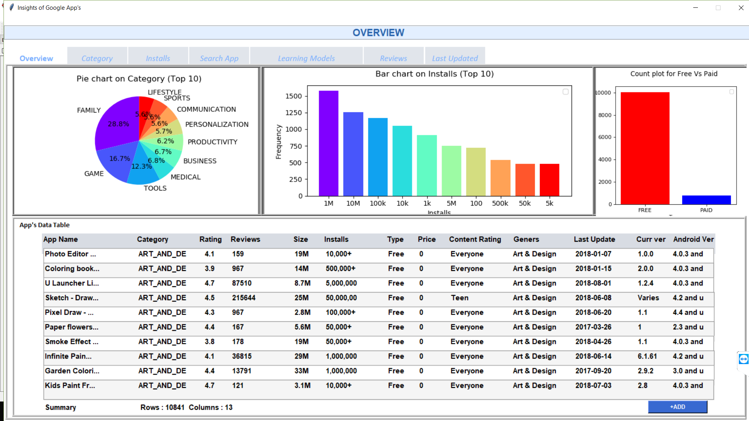Click the Last Update column header
This screenshot has height=421, width=749.
[x=594, y=239]
